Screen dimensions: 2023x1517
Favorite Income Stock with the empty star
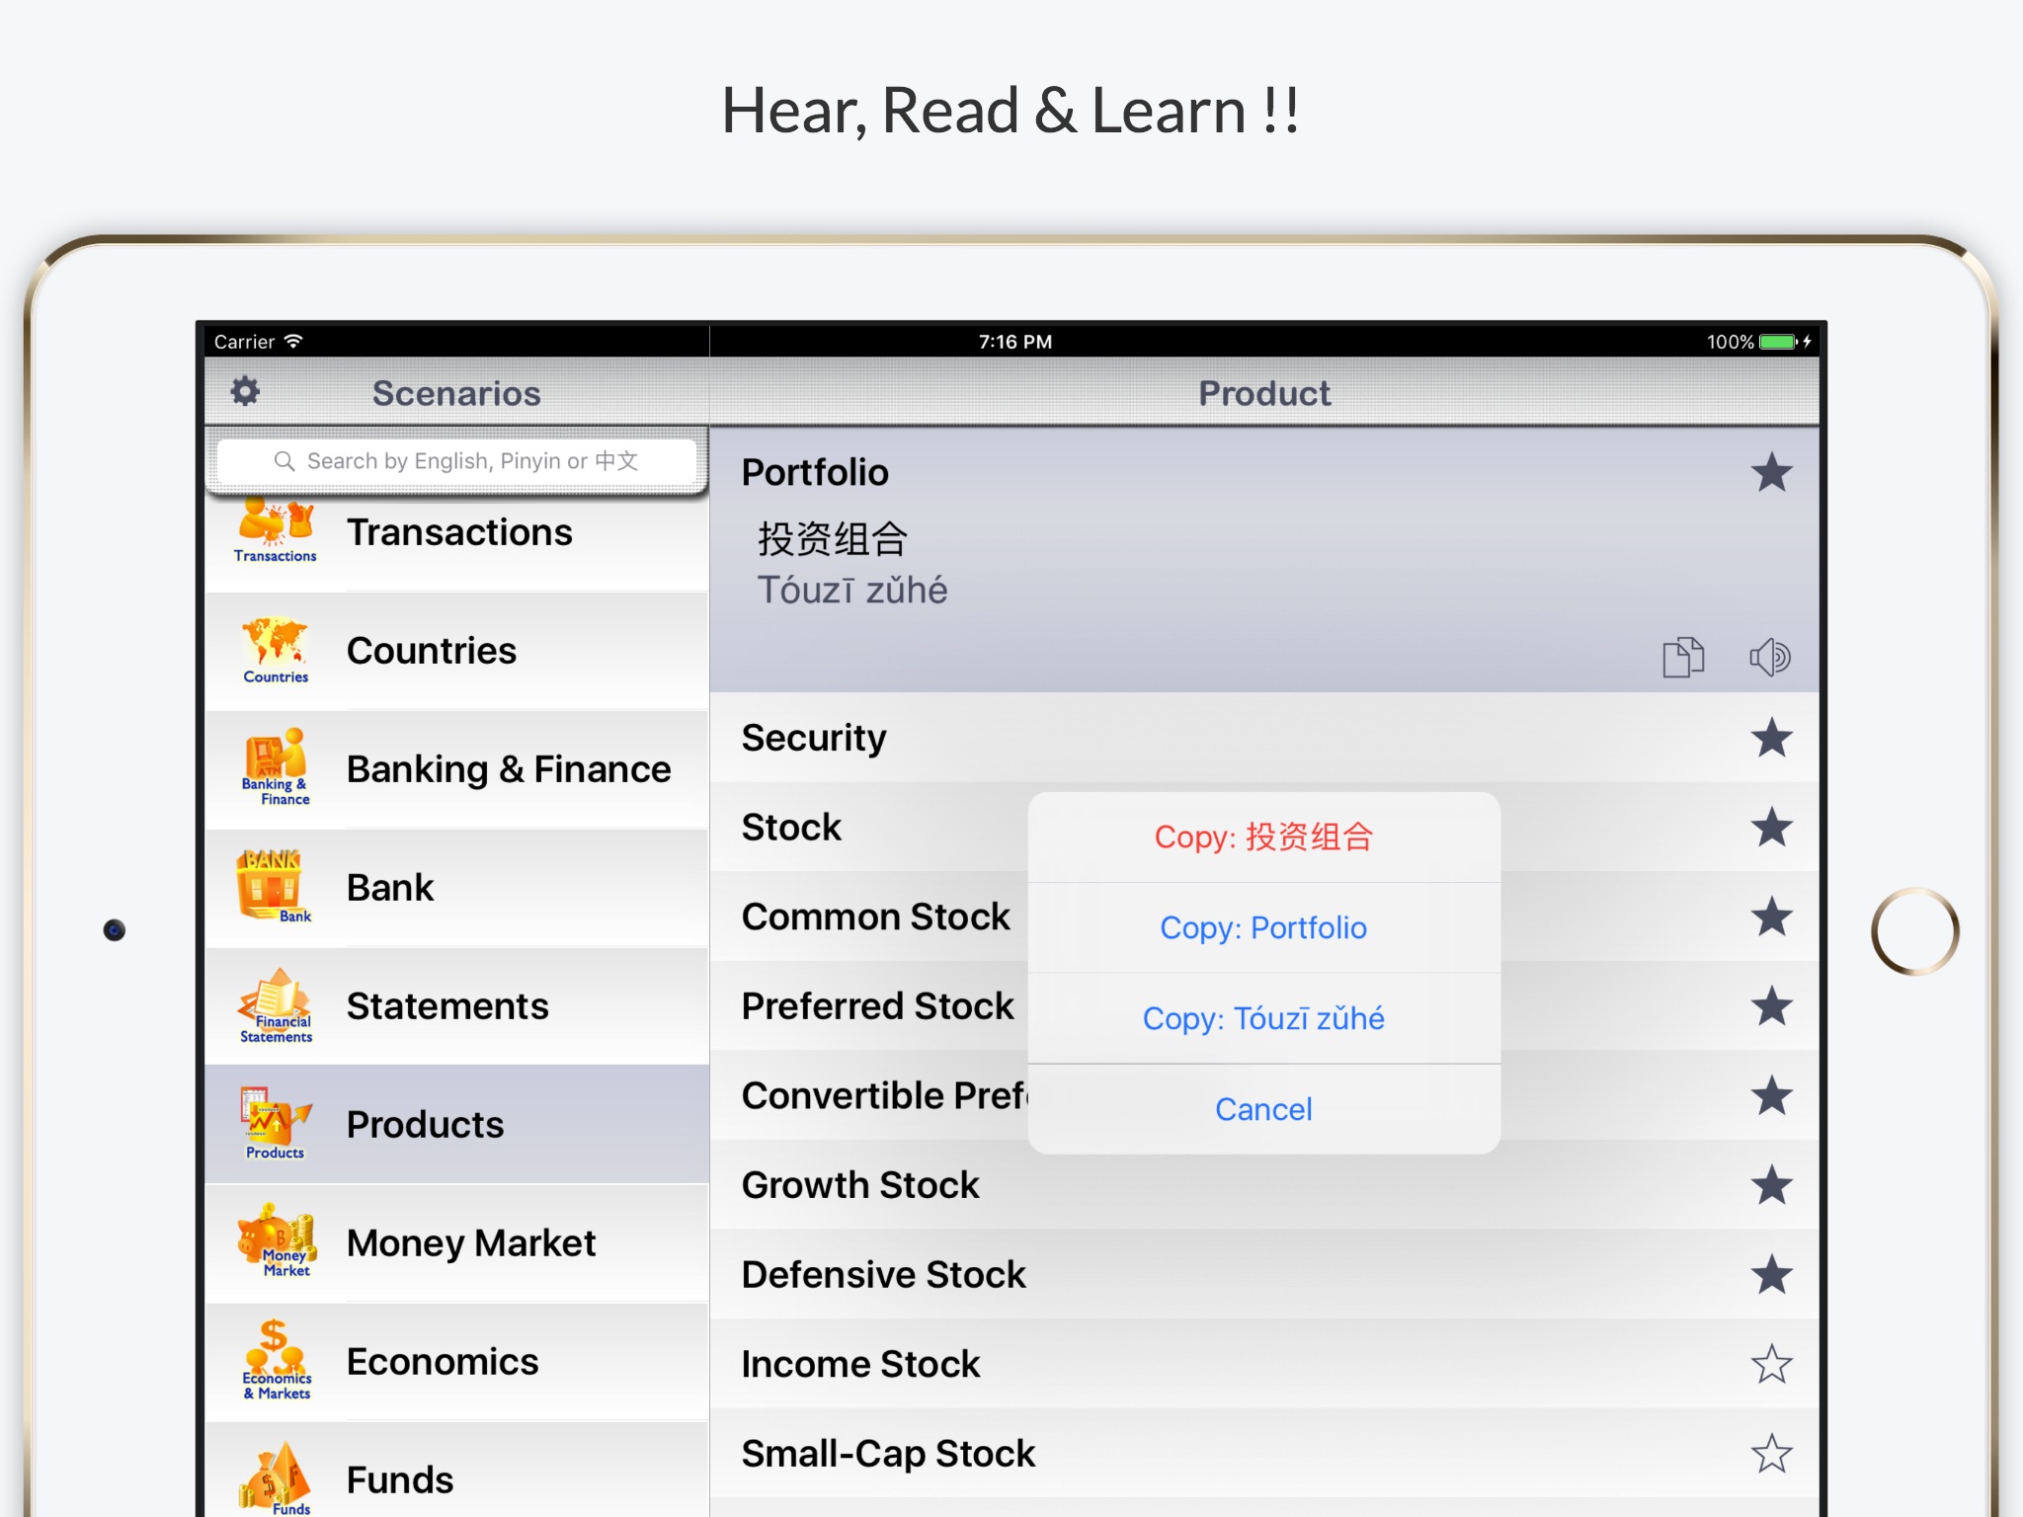click(x=1771, y=1364)
